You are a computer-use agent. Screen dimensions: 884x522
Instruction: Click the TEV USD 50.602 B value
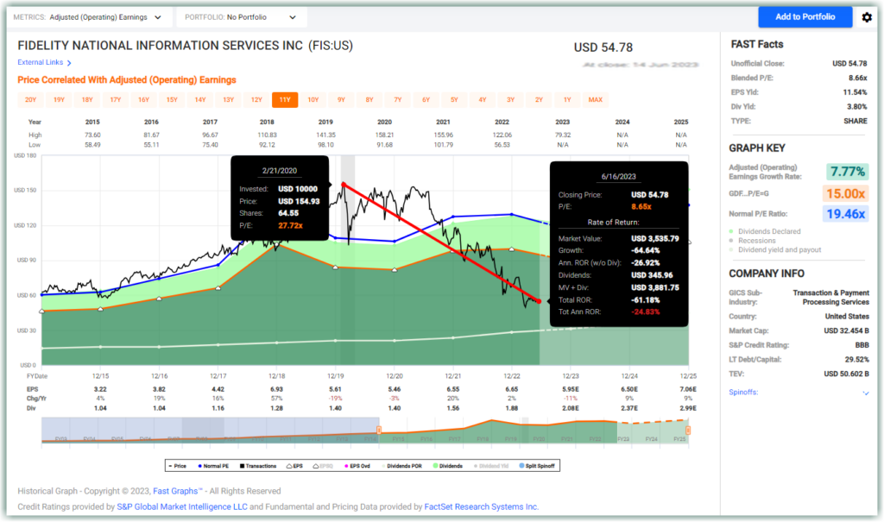(846, 374)
